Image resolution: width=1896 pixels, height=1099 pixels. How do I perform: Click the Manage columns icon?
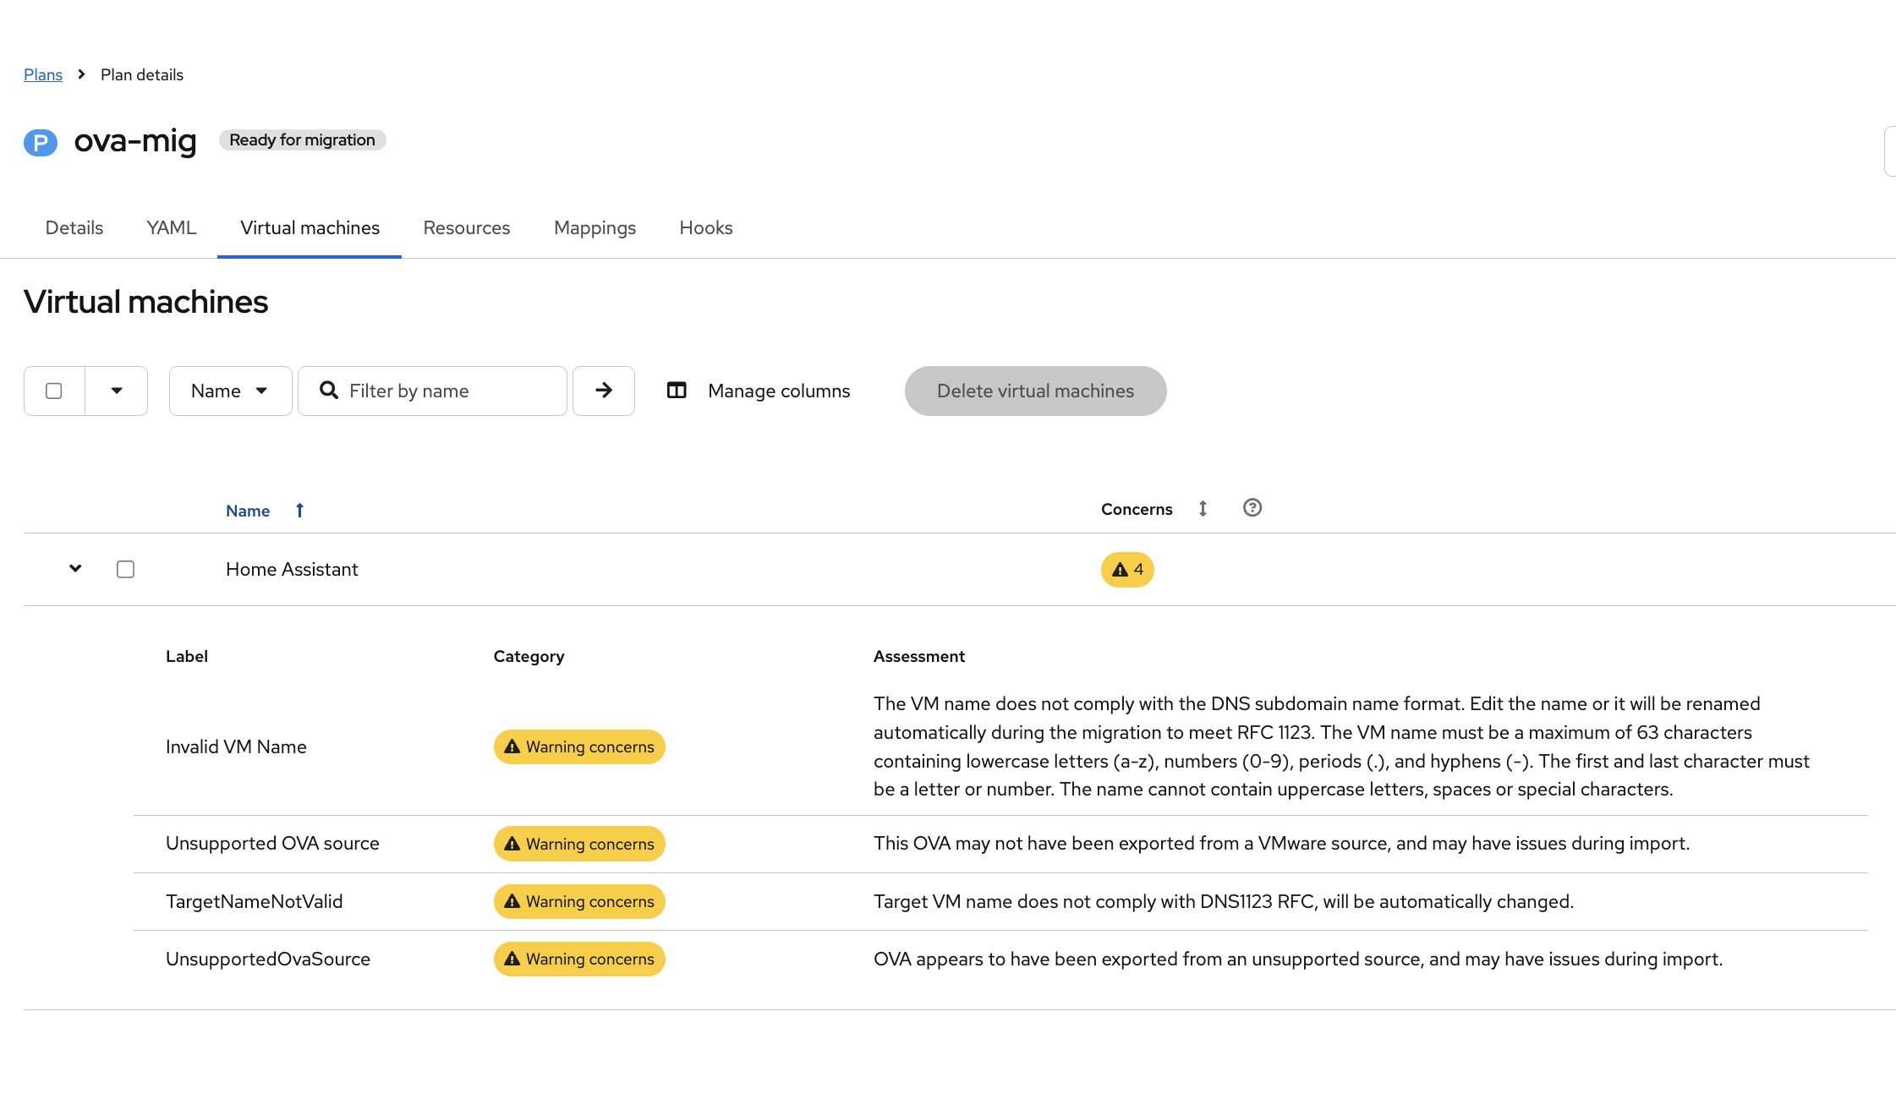[677, 391]
